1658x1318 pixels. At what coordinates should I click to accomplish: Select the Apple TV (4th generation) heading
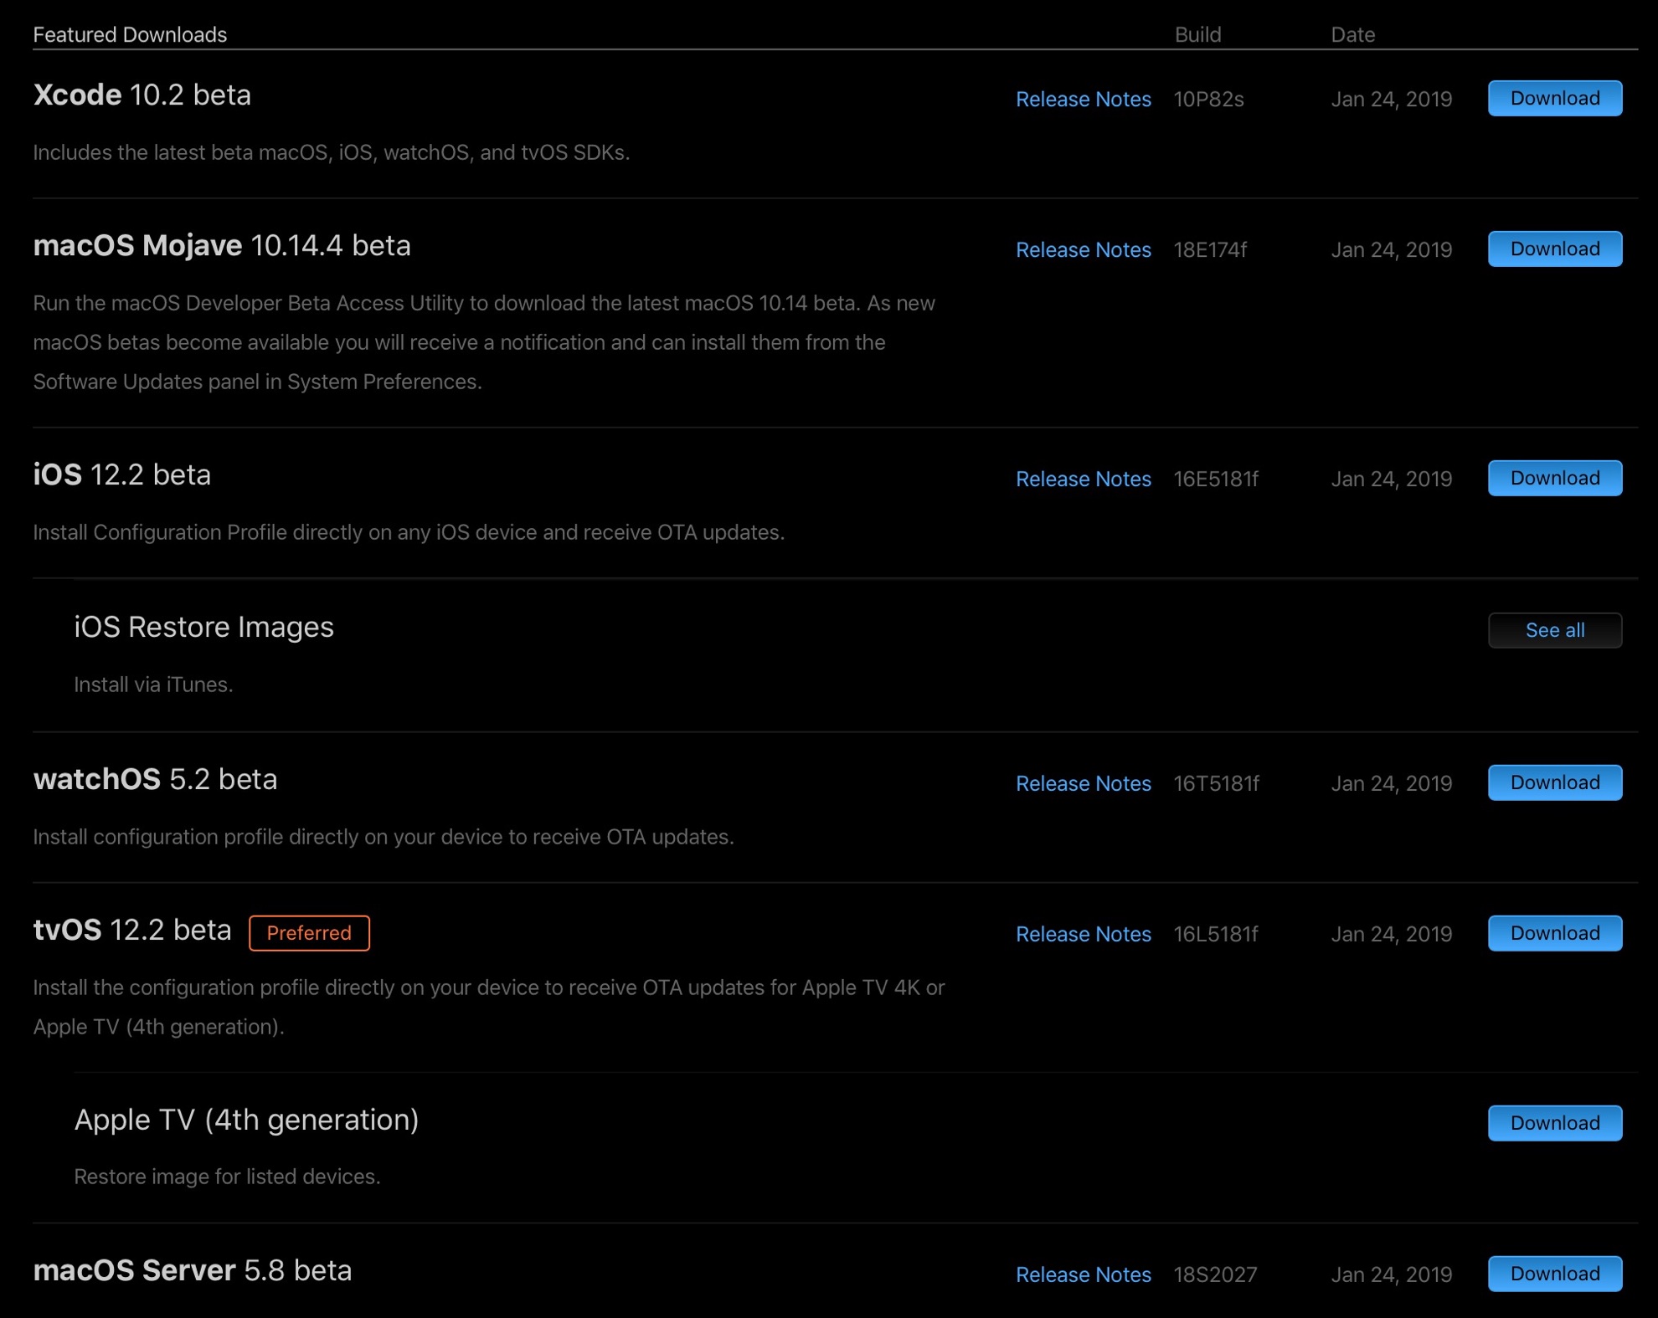click(247, 1121)
